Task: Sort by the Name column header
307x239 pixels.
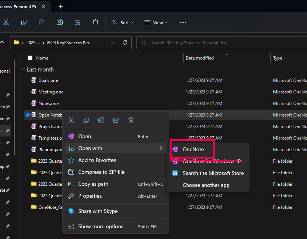Action: 42,58
